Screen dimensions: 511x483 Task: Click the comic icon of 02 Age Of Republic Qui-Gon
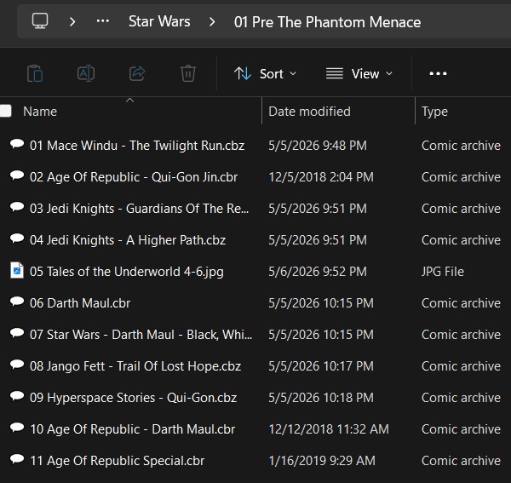tap(17, 175)
